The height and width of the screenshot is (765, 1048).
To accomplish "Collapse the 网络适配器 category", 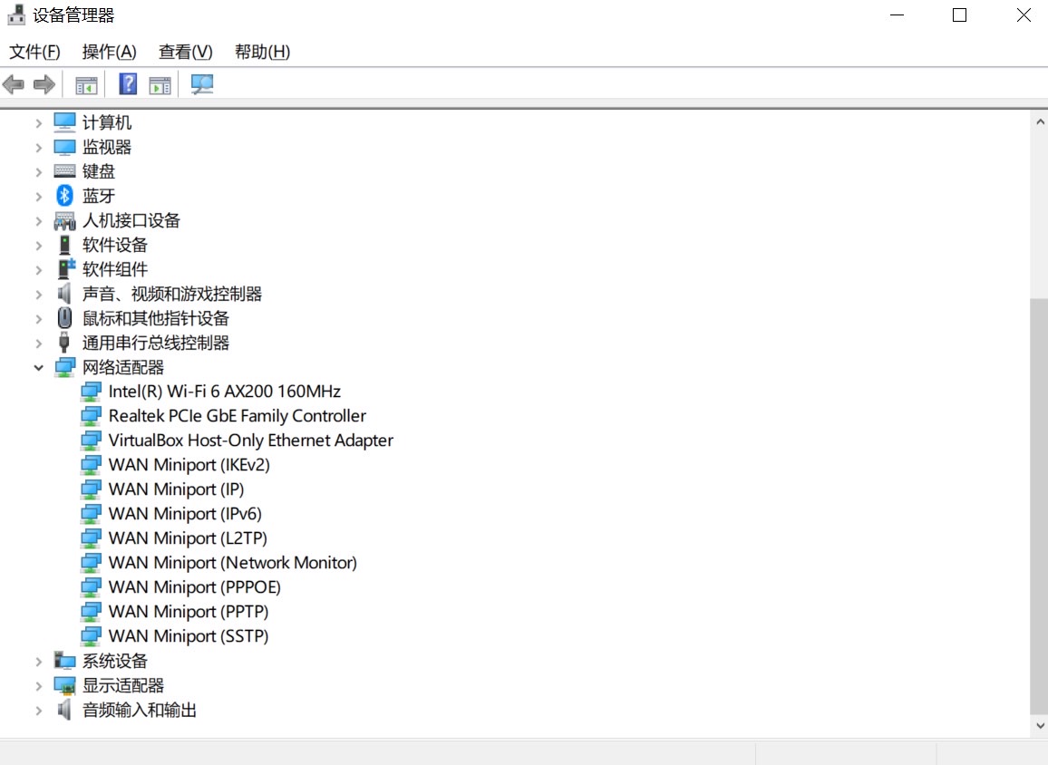I will coord(38,368).
